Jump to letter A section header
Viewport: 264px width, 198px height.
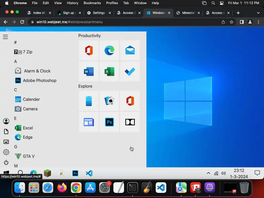tap(15, 61)
